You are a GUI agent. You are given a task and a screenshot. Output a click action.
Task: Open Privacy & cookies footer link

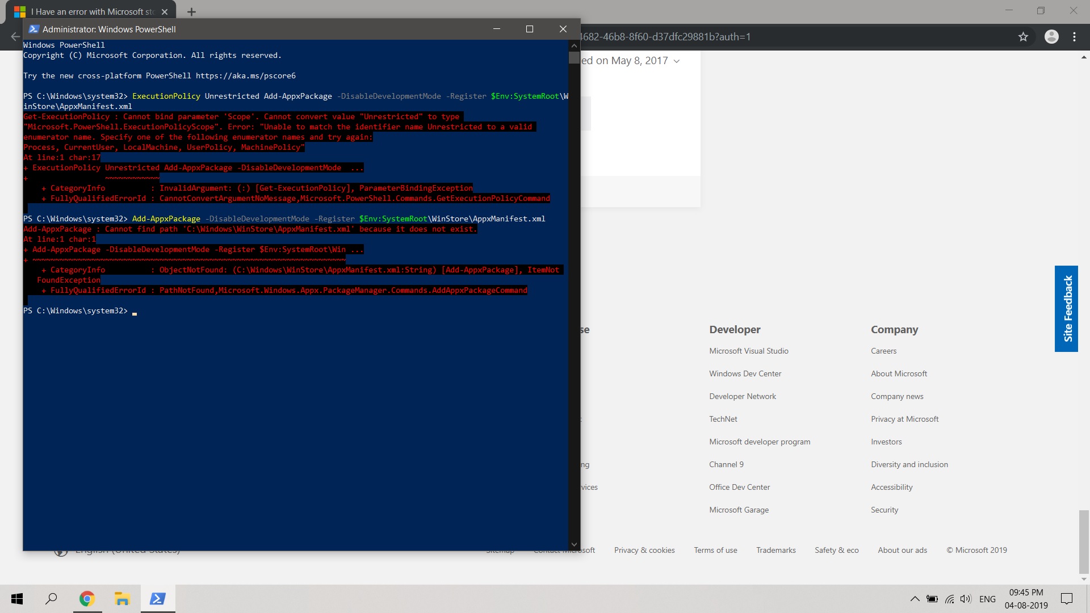pos(644,550)
